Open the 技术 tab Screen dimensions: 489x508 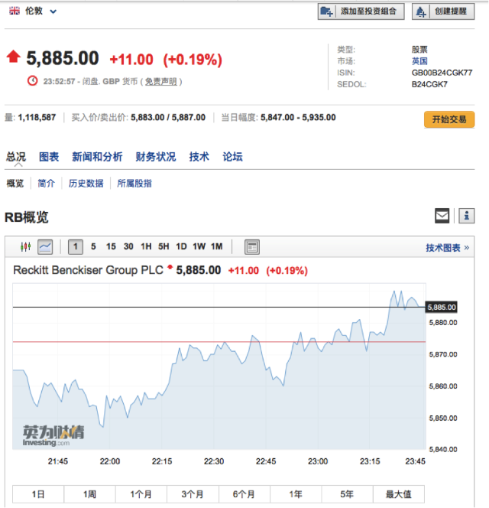(x=199, y=157)
